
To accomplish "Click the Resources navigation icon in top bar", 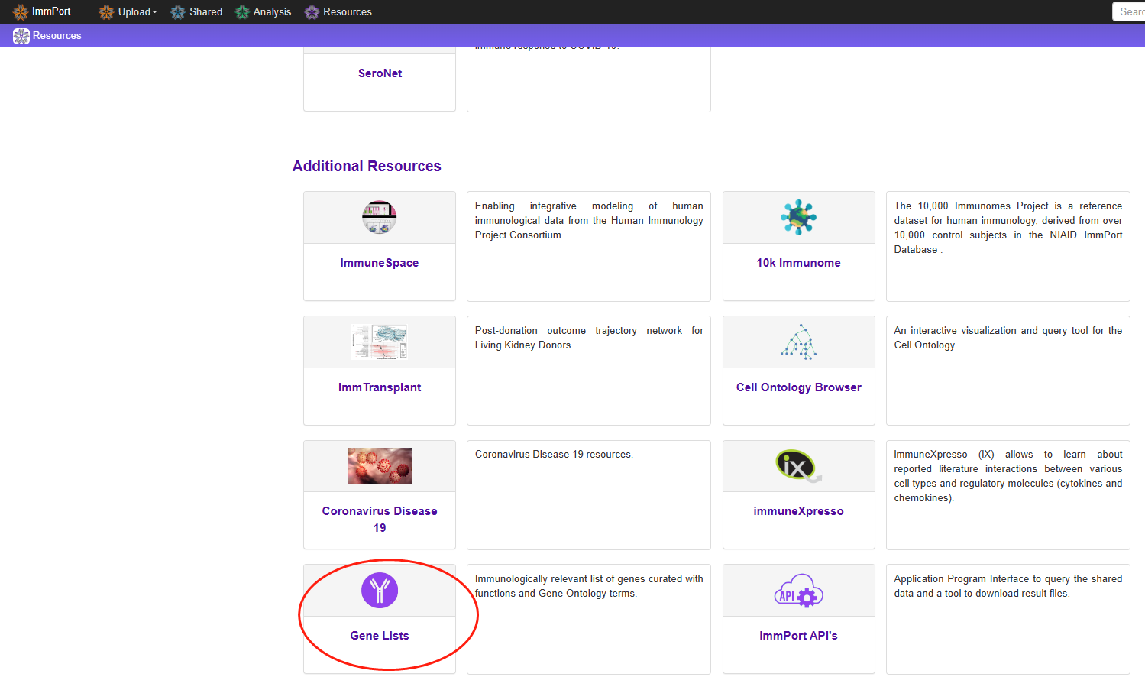I will (x=312, y=12).
